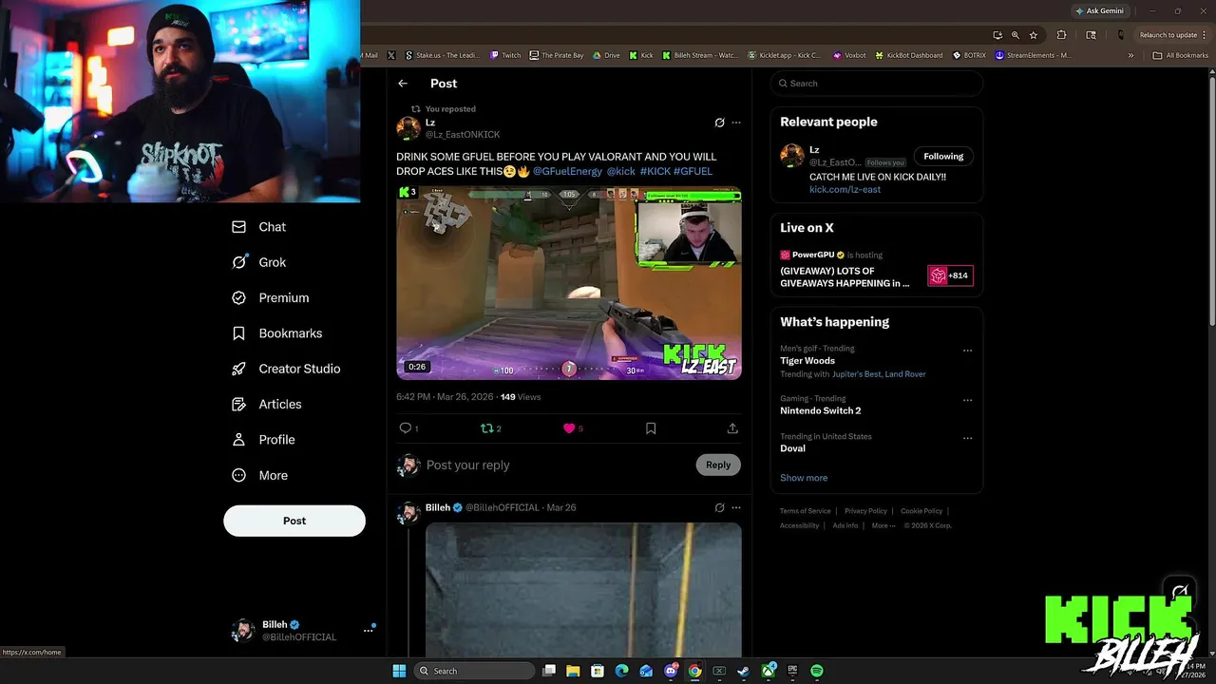1216x684 pixels.
Task: Open the Chrome extensions puzzle icon
Action: coord(1061,35)
